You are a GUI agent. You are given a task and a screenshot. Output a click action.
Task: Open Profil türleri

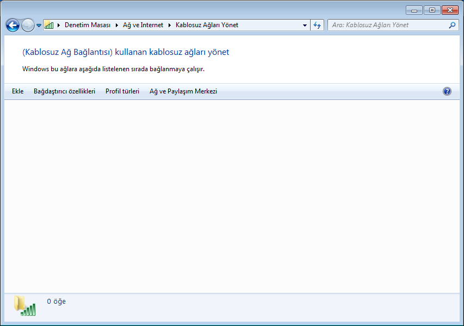(122, 91)
